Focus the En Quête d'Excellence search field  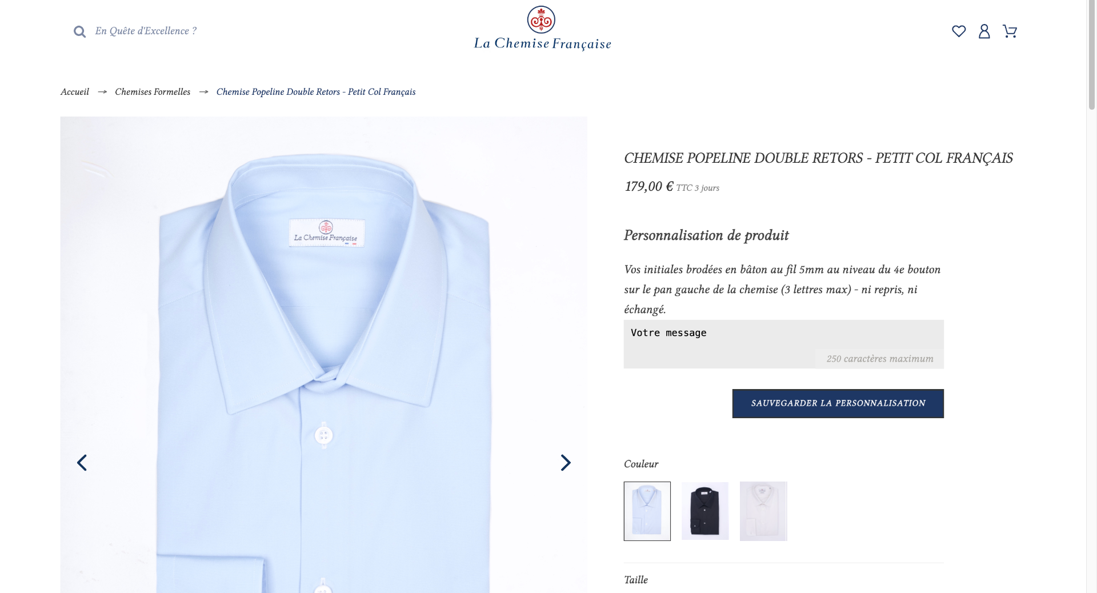coord(146,31)
